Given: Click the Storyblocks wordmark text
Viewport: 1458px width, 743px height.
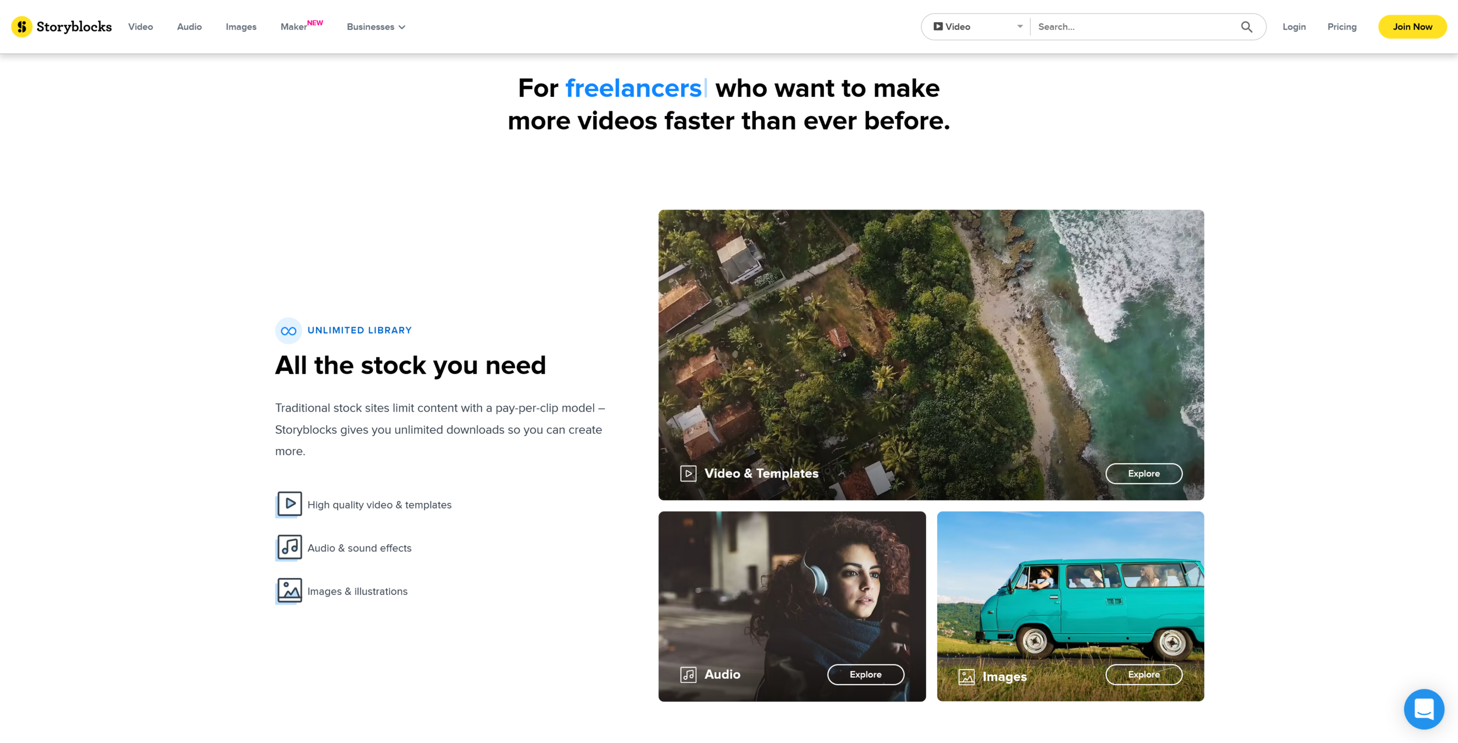Looking at the screenshot, I should [x=74, y=27].
